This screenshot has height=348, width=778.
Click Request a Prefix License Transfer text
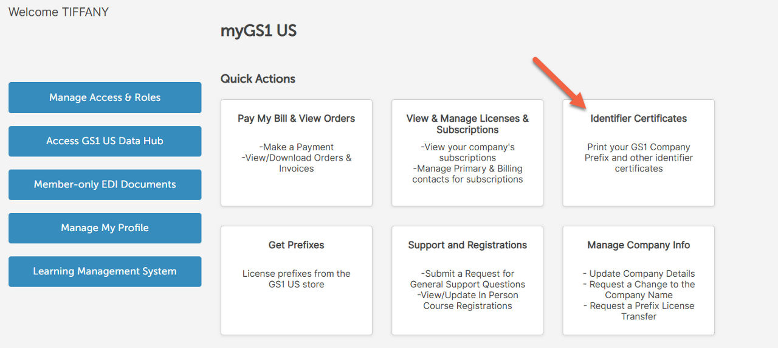coord(638,311)
